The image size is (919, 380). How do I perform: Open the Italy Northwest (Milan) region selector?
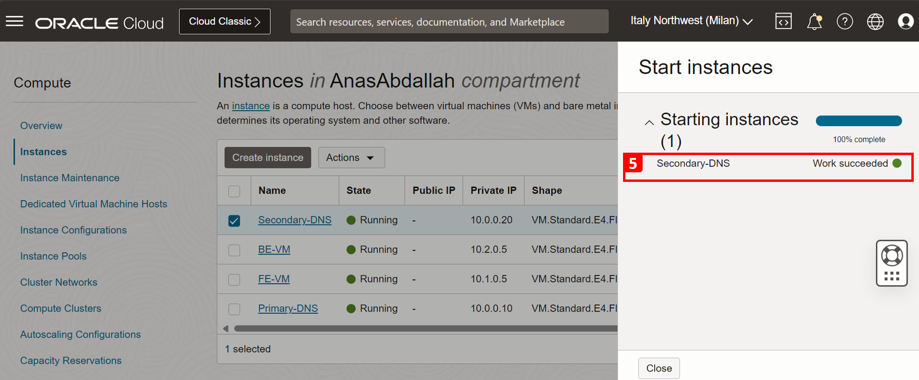point(692,21)
